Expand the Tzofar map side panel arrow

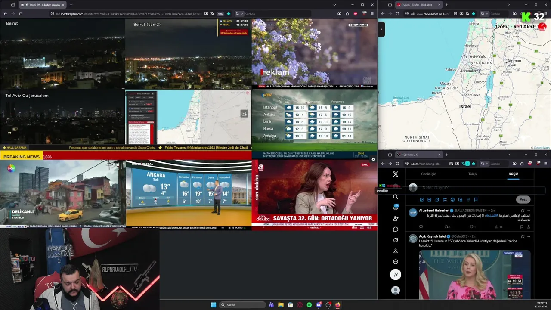click(x=381, y=29)
